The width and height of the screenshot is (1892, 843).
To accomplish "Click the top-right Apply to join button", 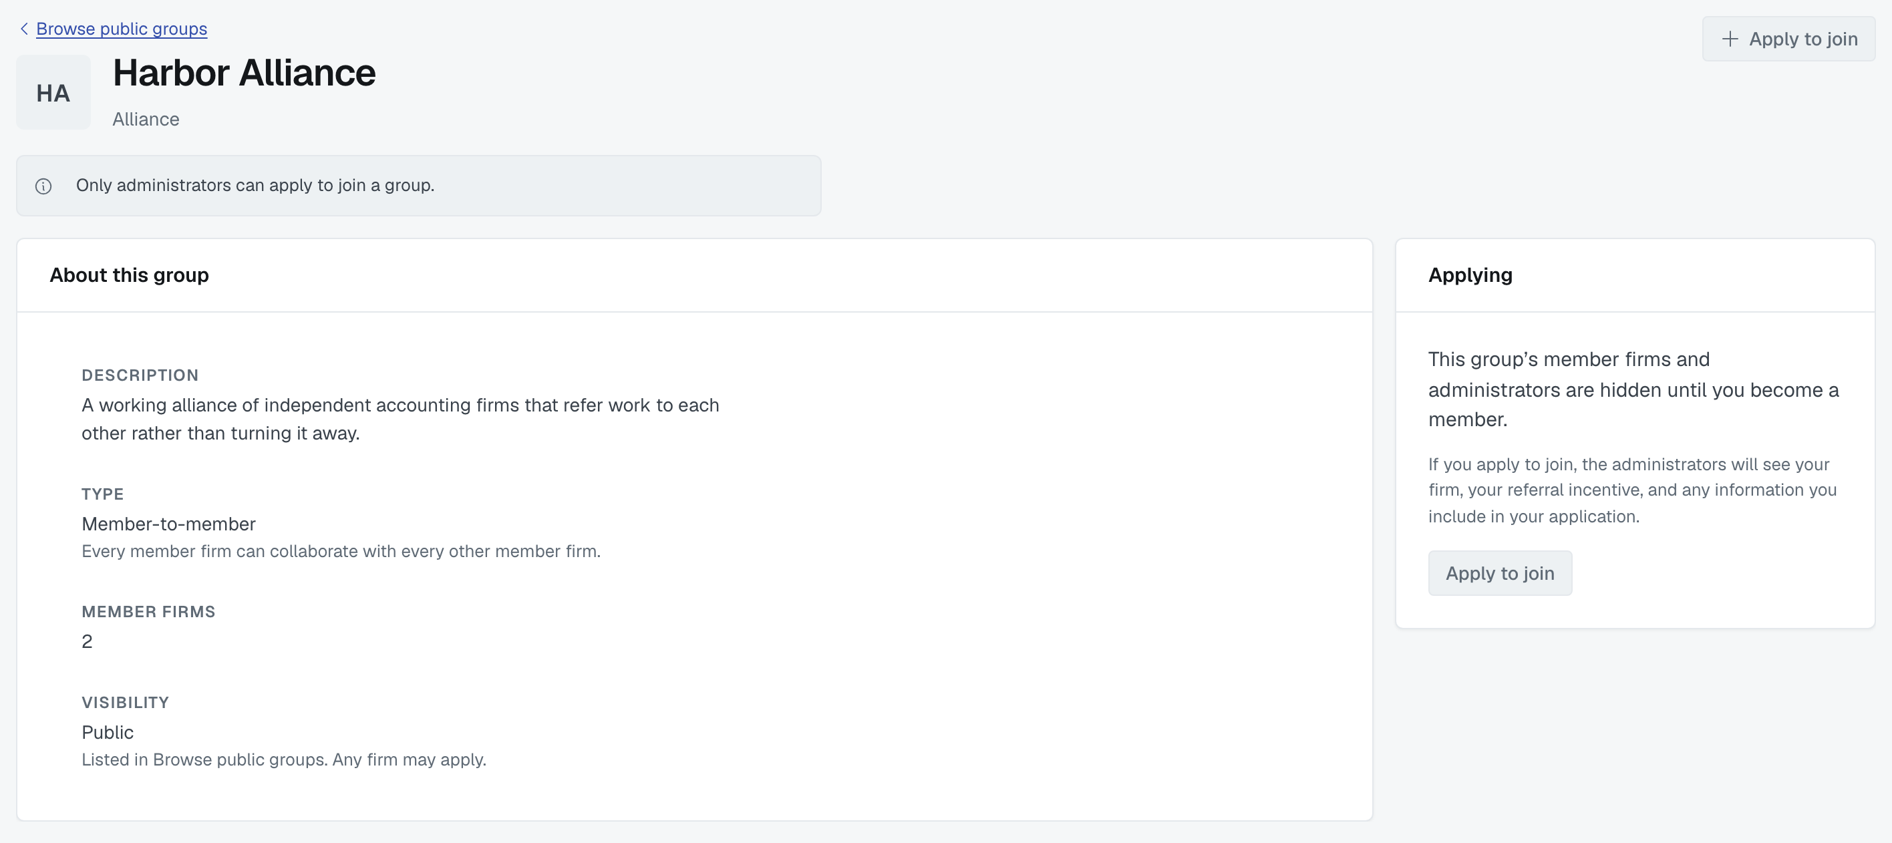I will point(1788,39).
